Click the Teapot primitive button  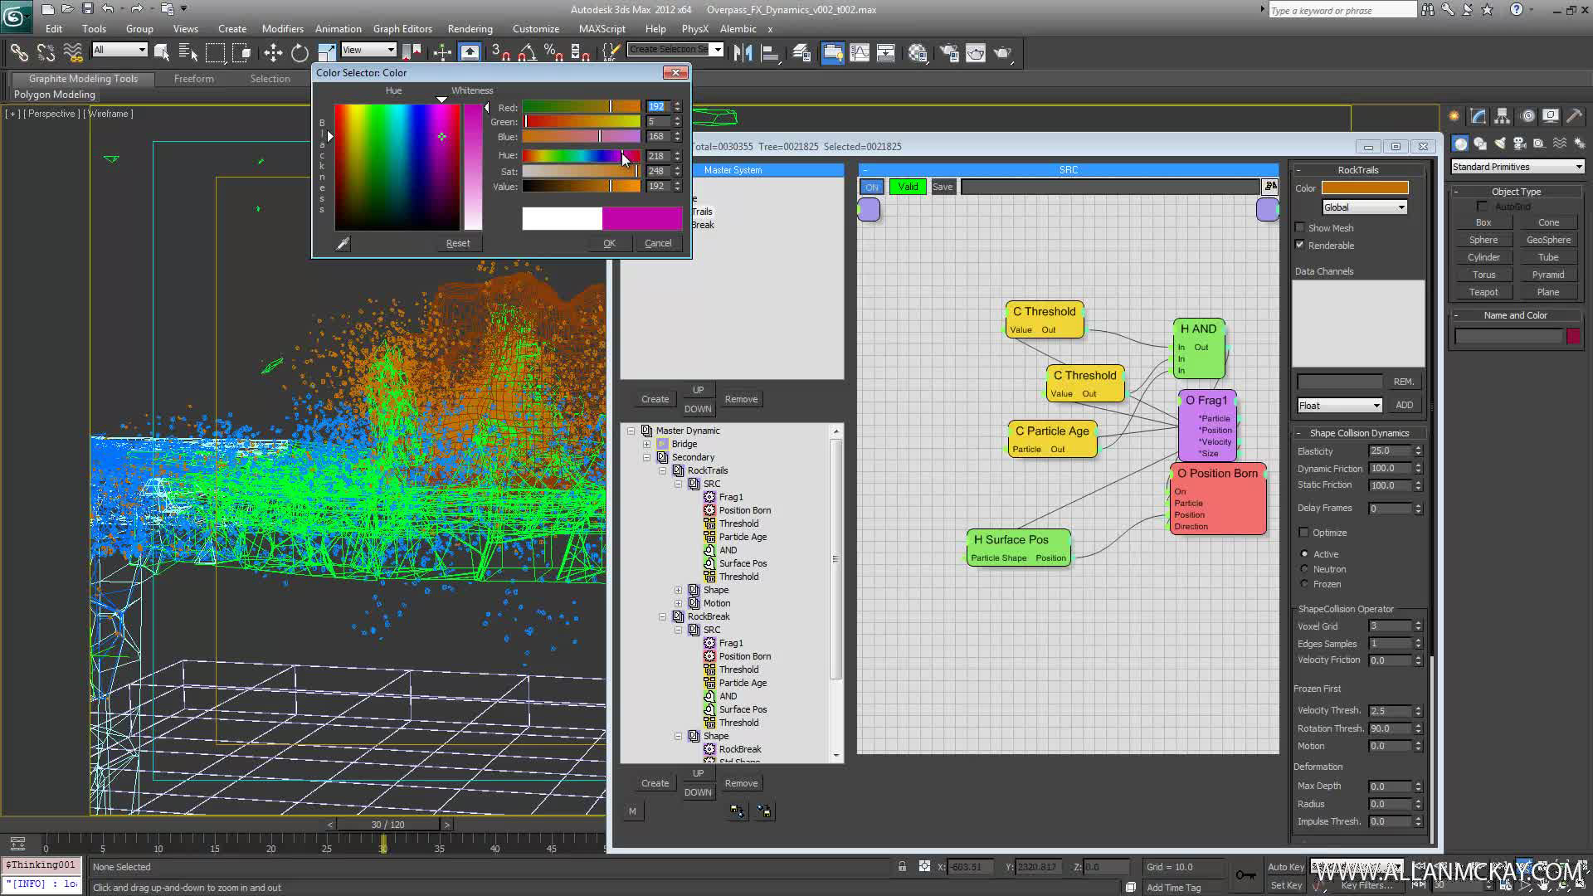coord(1483,292)
